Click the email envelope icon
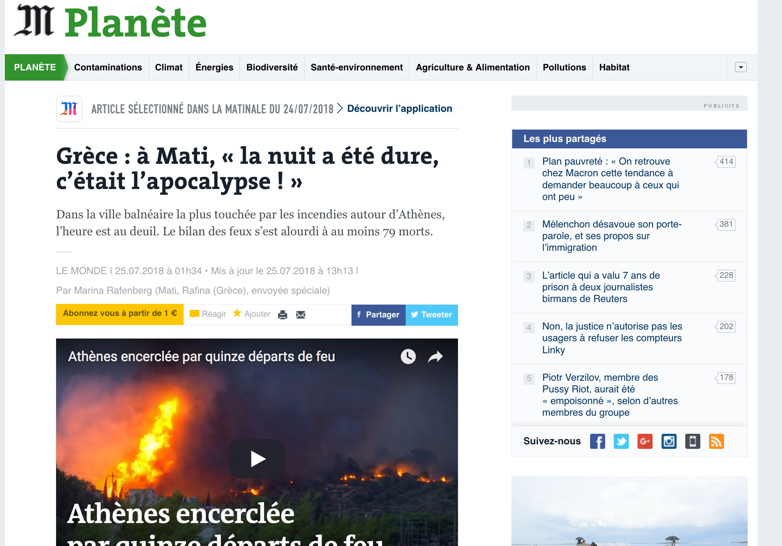The image size is (782, 546). pyautogui.click(x=301, y=314)
